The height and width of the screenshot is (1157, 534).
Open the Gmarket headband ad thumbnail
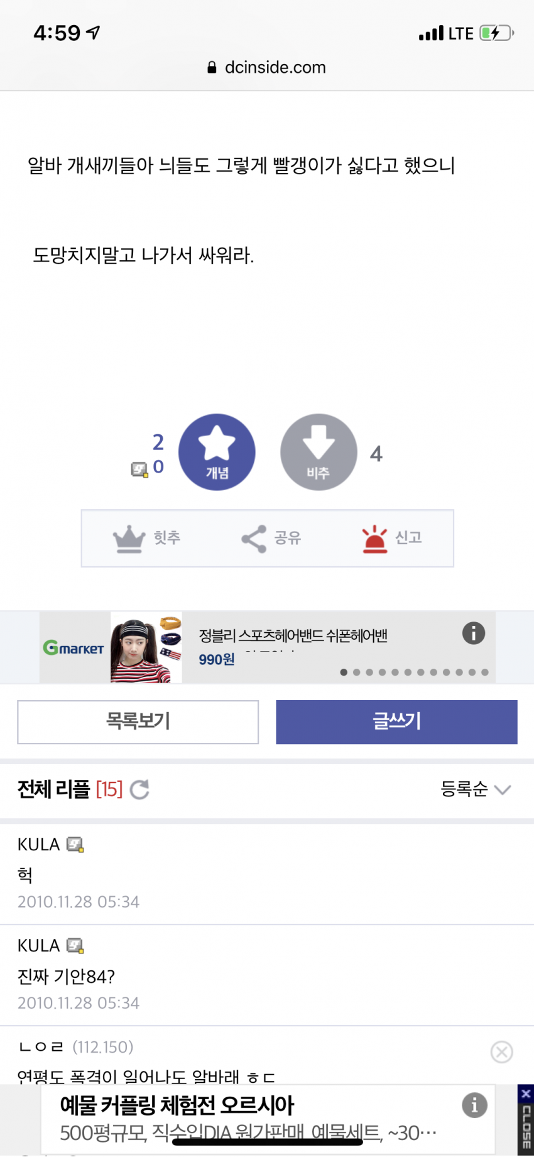pyautogui.click(x=146, y=647)
